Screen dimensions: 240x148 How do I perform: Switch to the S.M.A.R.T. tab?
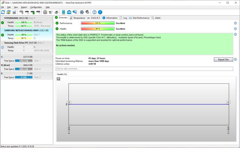pyautogui.click(x=94, y=18)
